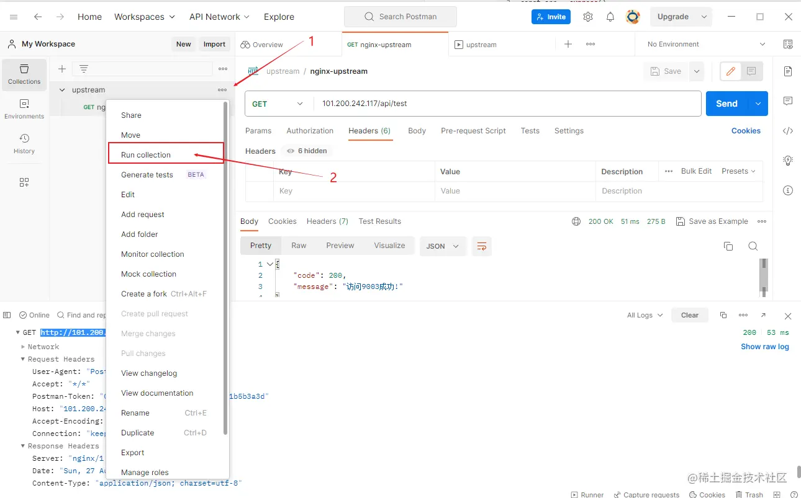Switch to the Authorization tab
Screen dimensions: 801x498
click(x=310, y=131)
